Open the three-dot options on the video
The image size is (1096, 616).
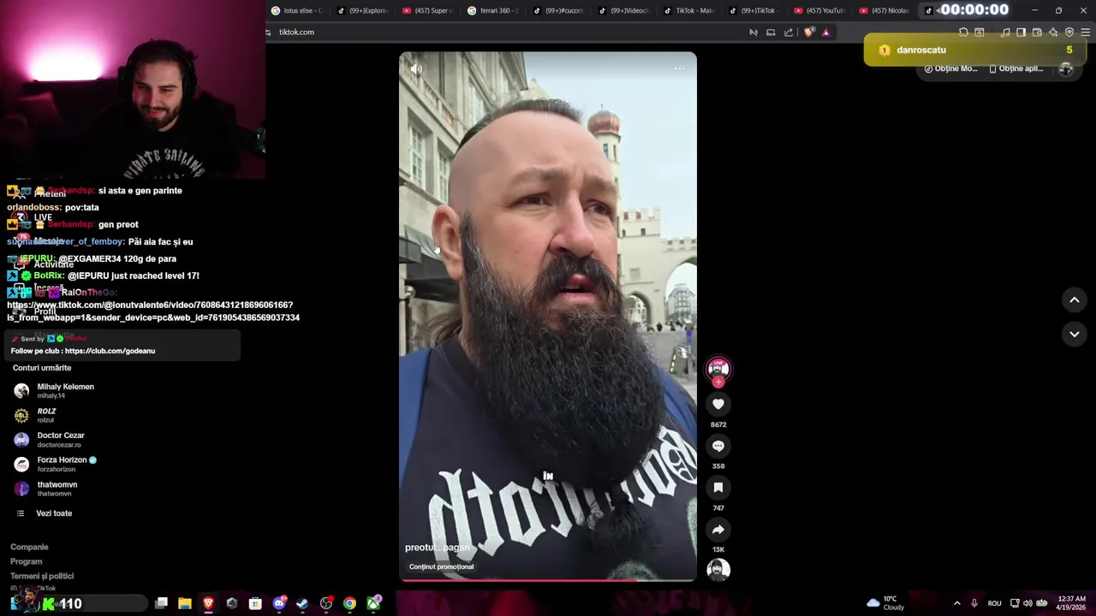[x=679, y=68]
